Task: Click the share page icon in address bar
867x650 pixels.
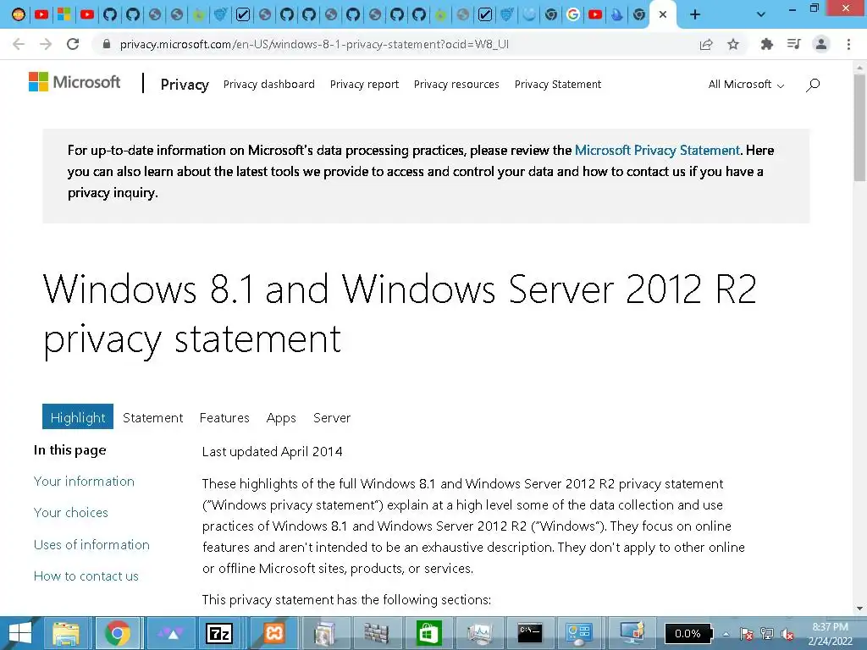Action: pyautogui.click(x=706, y=44)
